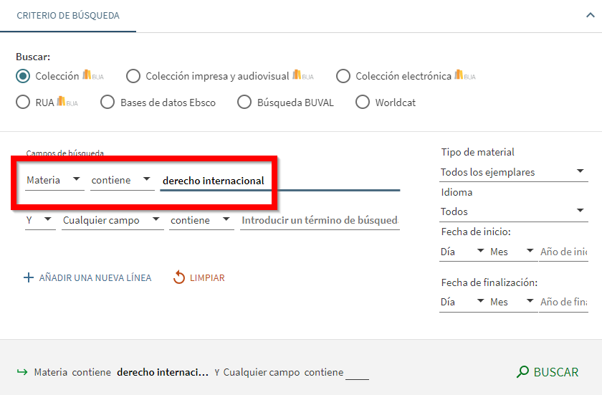
Task: Click the plus icon to add new line
Action: 29,277
